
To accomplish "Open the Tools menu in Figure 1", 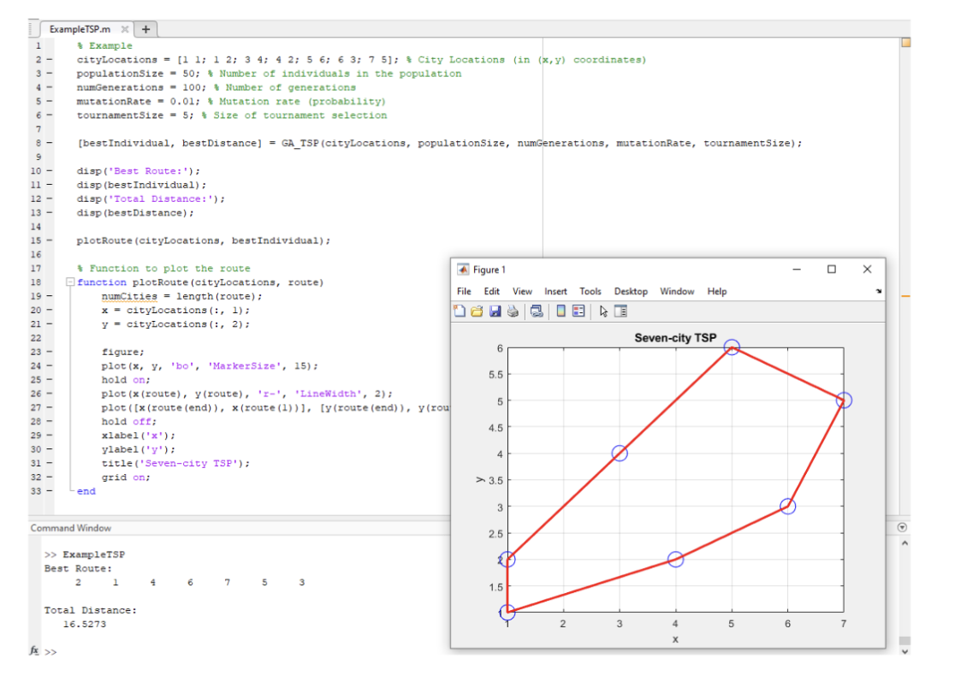I will click(x=590, y=292).
